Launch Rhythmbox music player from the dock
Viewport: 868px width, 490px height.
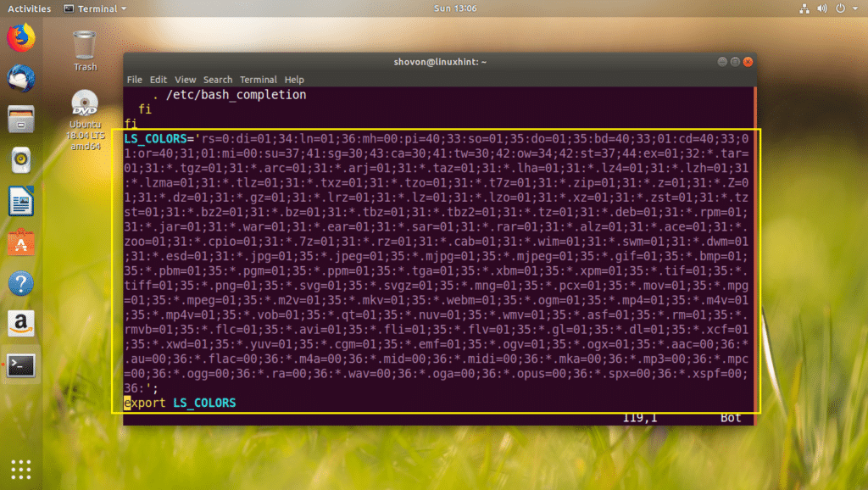pos(20,160)
